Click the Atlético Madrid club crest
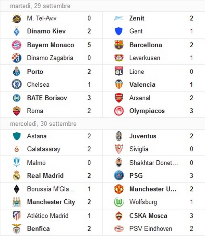Viewport: 205px width, 236px height. tap(16, 215)
